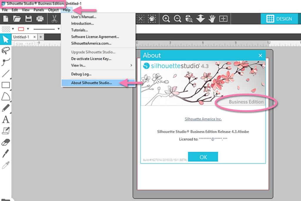Click the checkered fill color swatch

point(6,29)
